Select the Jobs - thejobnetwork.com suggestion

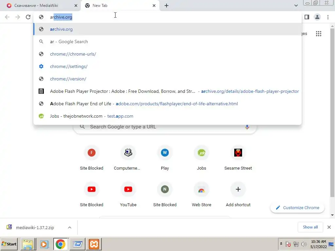click(167, 116)
